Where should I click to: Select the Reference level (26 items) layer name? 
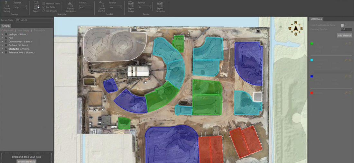point(22,52)
